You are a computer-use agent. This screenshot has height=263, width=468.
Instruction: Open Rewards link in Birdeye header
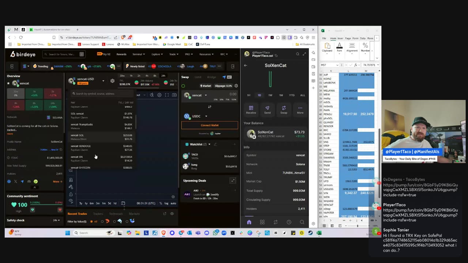(x=121, y=54)
